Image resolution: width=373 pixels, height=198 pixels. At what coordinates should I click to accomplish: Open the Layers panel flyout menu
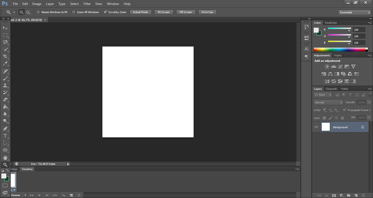(370, 89)
